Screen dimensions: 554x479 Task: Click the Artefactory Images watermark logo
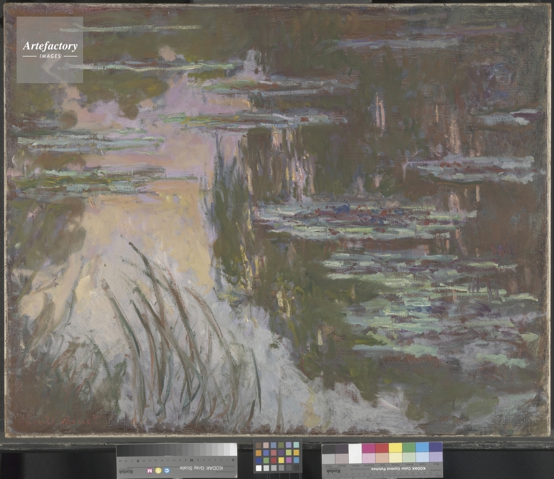point(50,49)
